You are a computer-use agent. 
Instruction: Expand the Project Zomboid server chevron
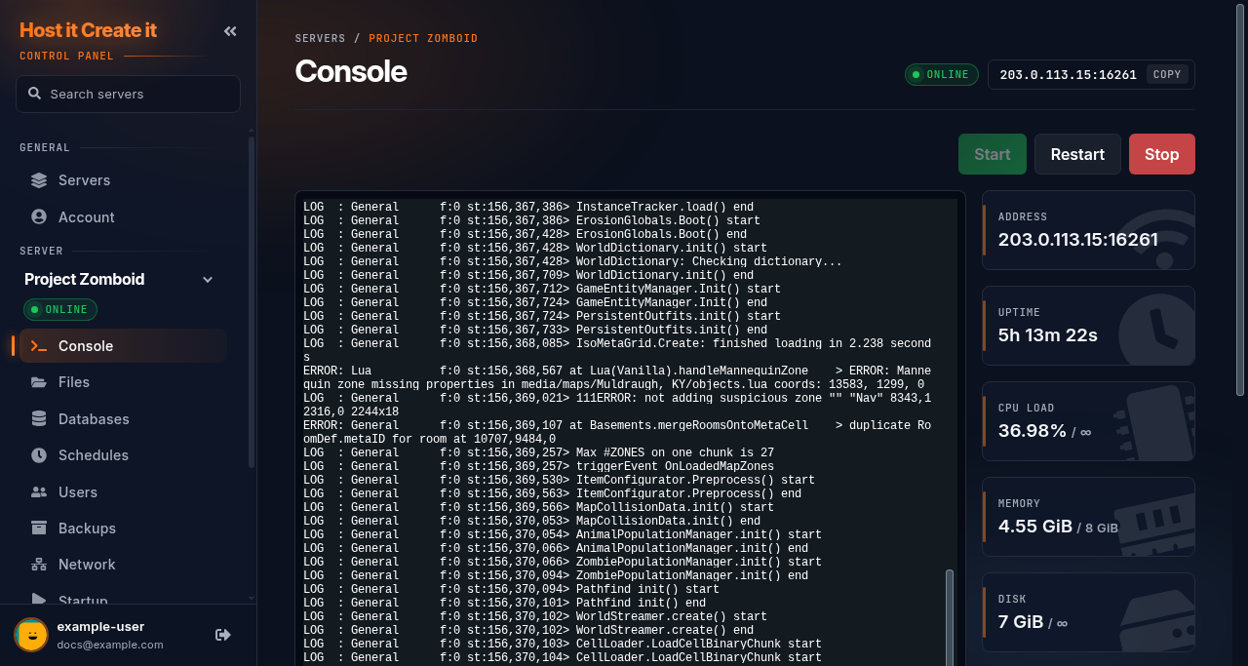pyautogui.click(x=207, y=280)
